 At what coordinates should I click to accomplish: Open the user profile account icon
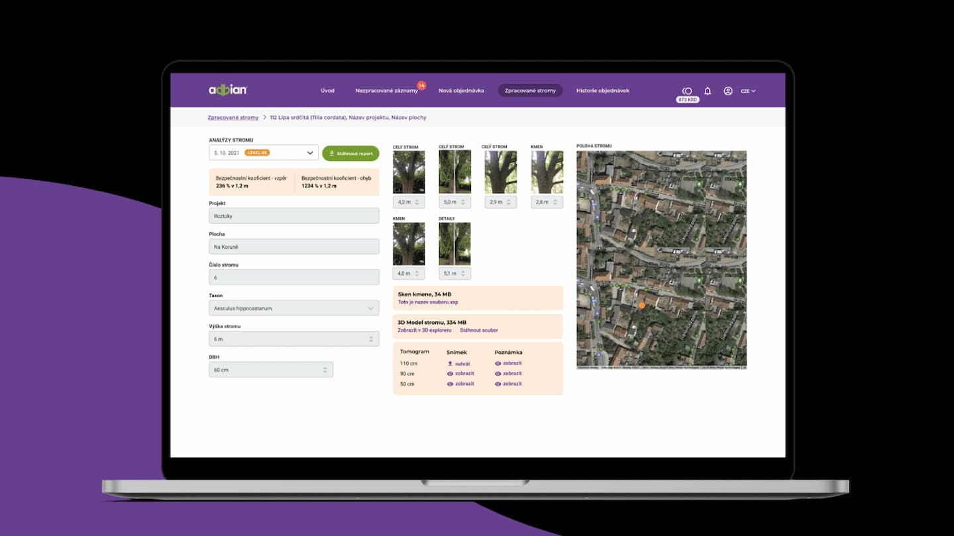click(x=729, y=91)
